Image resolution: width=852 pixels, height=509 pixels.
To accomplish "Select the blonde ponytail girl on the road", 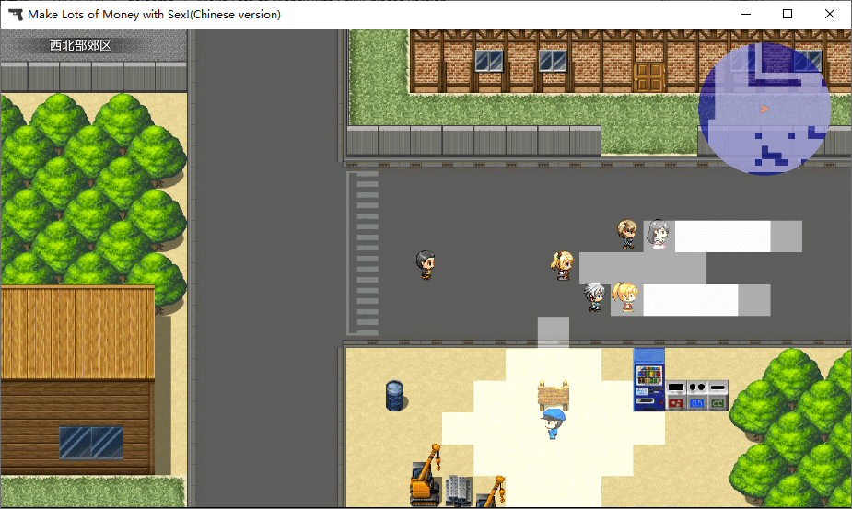I will pos(562,265).
